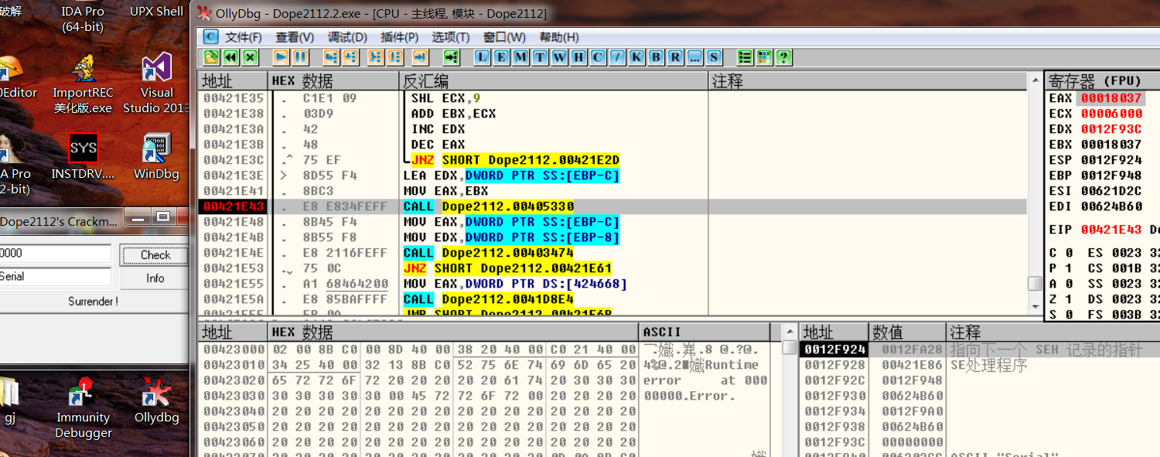This screenshot has height=457, width=1160.
Task: Open Immunity Debugger desktop icon
Action: point(83,408)
